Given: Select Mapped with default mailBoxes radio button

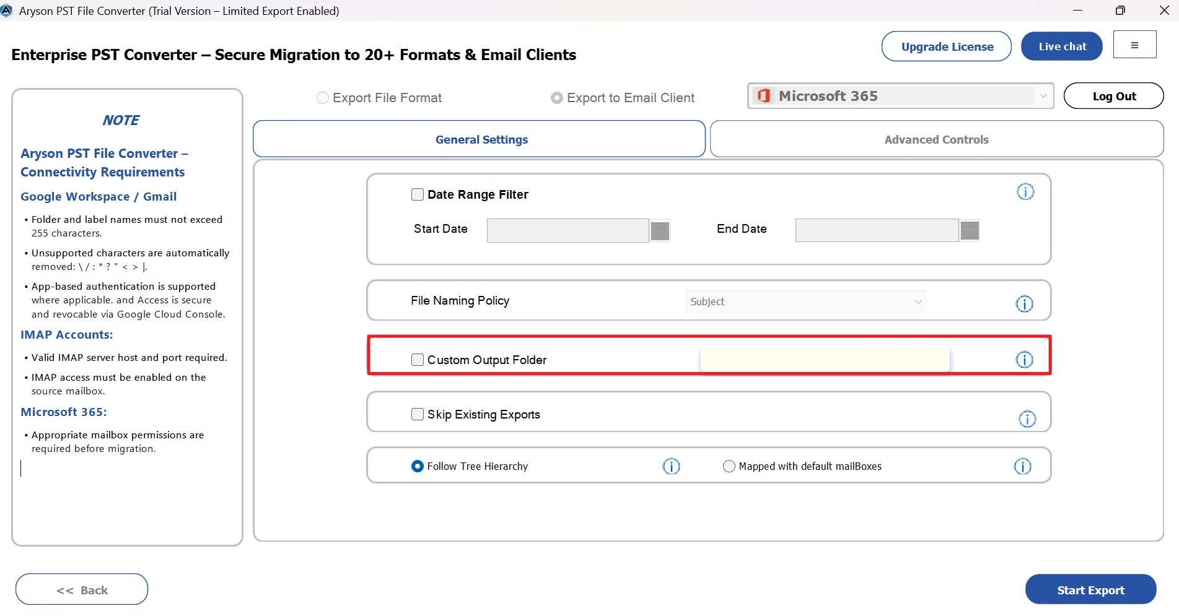Looking at the screenshot, I should [729, 466].
